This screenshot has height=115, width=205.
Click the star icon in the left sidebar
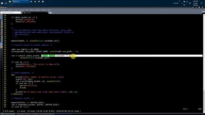click(x=2, y=27)
